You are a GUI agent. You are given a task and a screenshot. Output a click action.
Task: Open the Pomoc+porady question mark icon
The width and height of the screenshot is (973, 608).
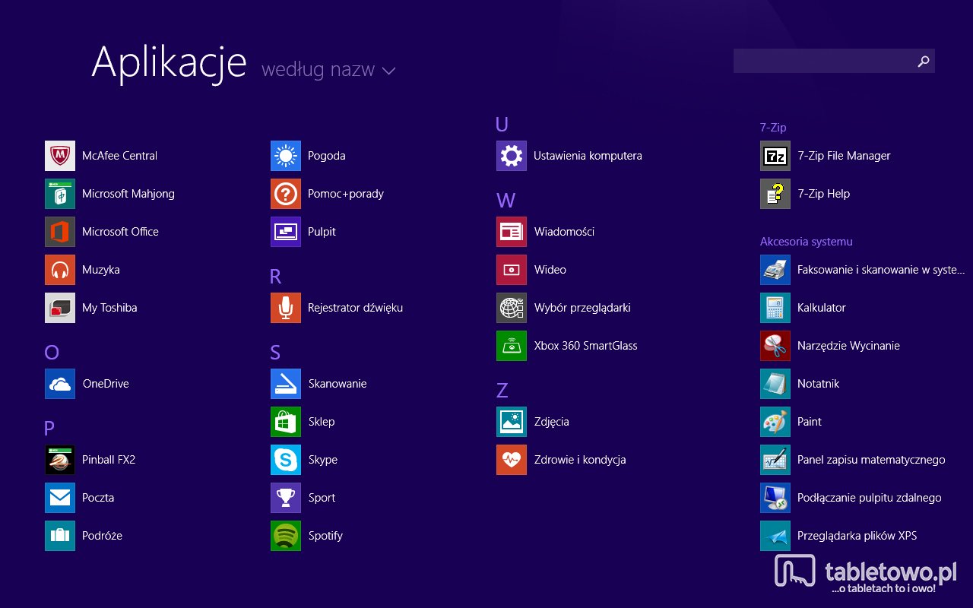coord(286,194)
